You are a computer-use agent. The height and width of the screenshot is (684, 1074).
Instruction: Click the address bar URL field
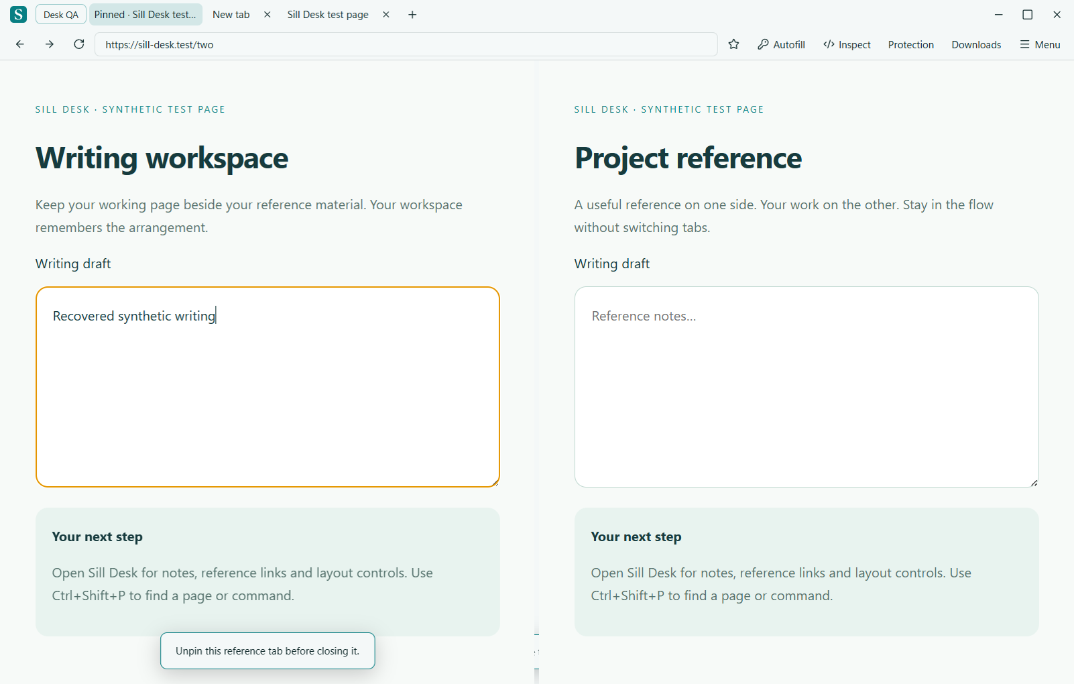tap(406, 44)
